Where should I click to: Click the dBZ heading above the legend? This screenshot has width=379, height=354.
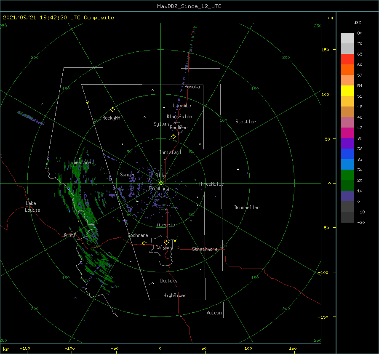pos(357,22)
